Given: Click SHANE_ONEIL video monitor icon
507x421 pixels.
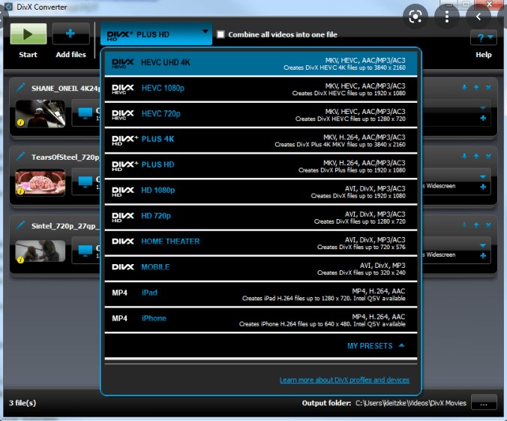Looking at the screenshot, I should click(x=85, y=113).
